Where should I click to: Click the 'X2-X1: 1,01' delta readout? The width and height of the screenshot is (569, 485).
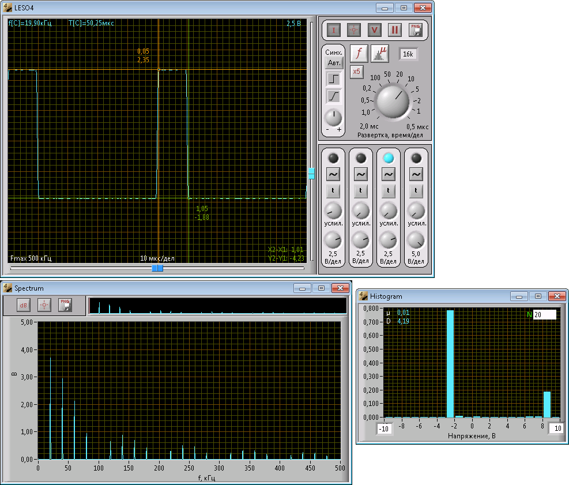285,249
